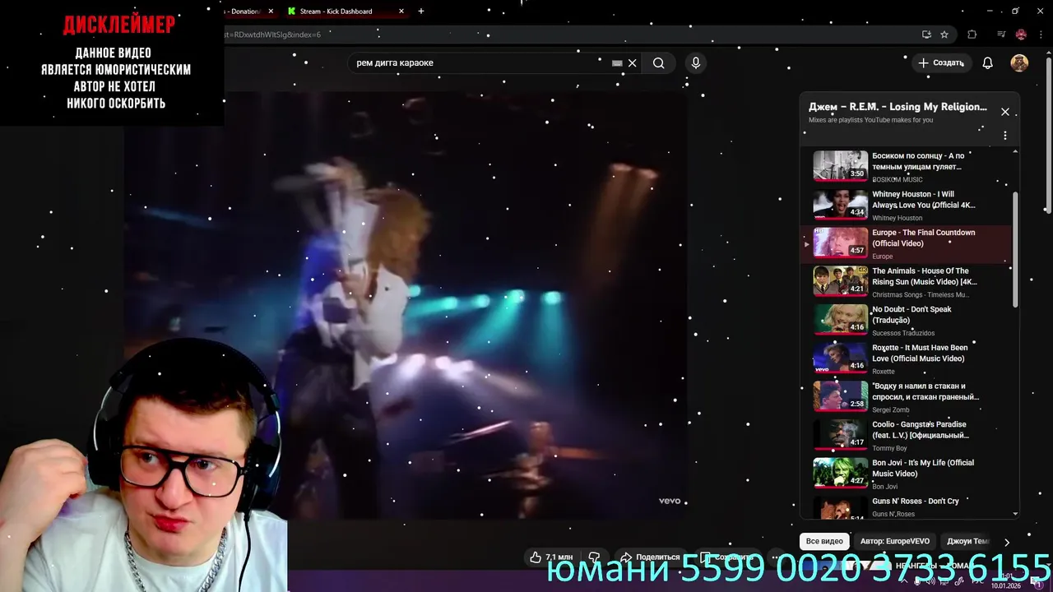The height and width of the screenshot is (592, 1053).
Task: Show more chips with the right chevron
Action: 1006,542
